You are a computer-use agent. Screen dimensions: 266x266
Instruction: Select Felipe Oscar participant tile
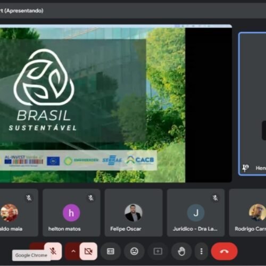(x=134, y=213)
